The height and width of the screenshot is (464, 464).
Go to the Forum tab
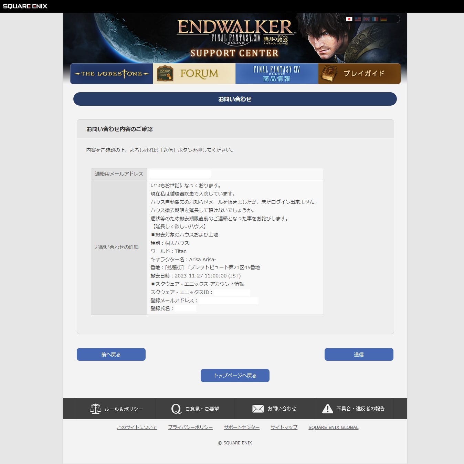(194, 74)
